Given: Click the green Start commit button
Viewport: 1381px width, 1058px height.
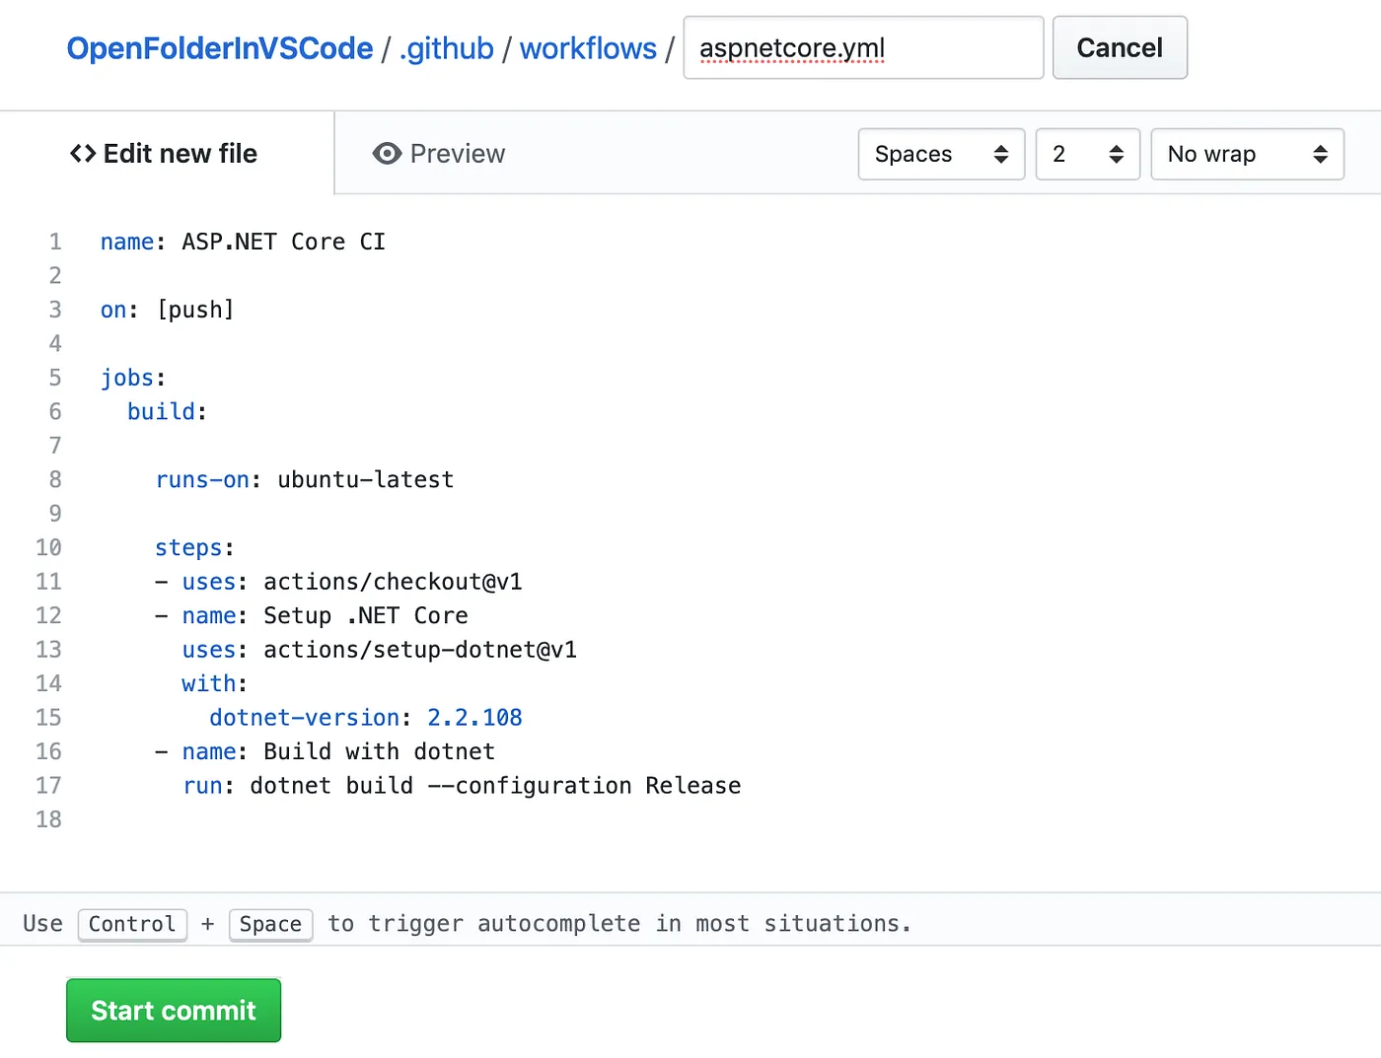Looking at the screenshot, I should 173,1010.
